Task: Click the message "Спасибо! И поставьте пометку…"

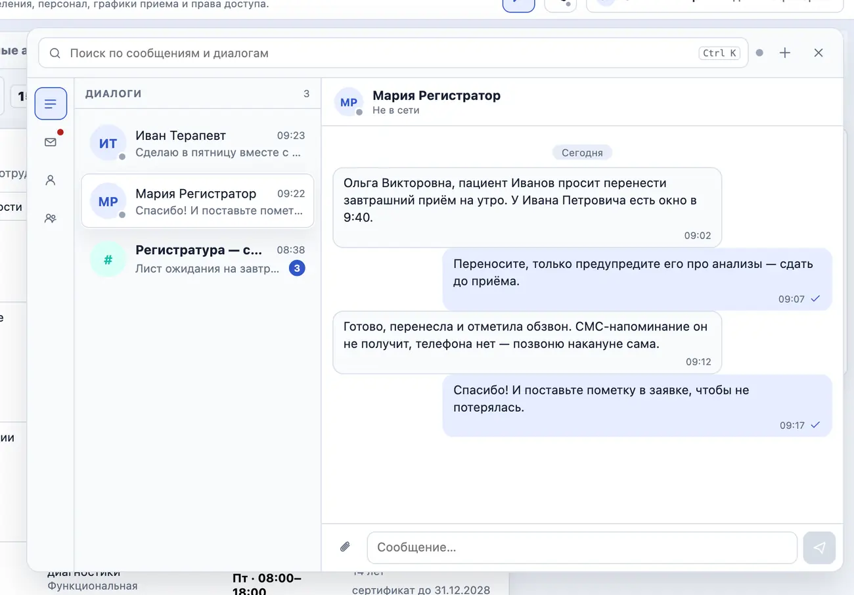Action: 637,406
